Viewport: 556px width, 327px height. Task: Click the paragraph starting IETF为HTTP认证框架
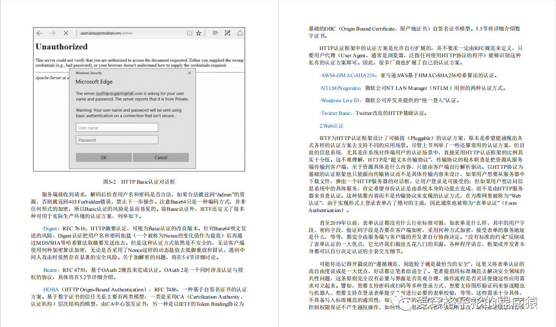pyautogui.click(x=416, y=174)
